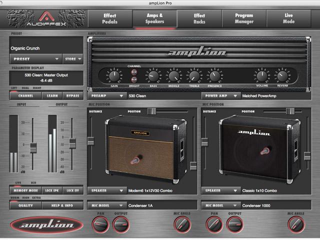Click the Output level meter
Viewport: 320px width, 240px height.
[x=52, y=144]
